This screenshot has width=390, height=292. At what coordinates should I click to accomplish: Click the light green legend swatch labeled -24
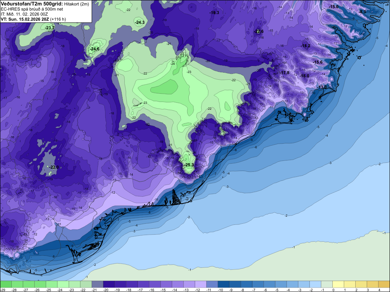point(63,284)
